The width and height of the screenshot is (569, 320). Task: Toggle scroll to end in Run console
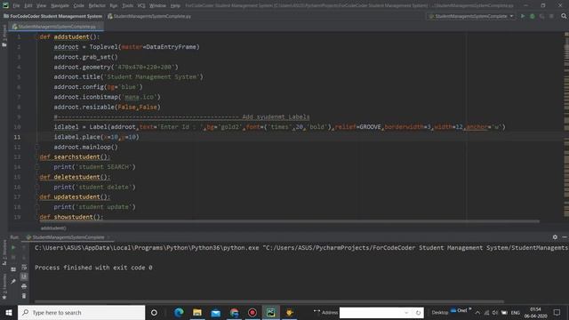tap(24, 276)
